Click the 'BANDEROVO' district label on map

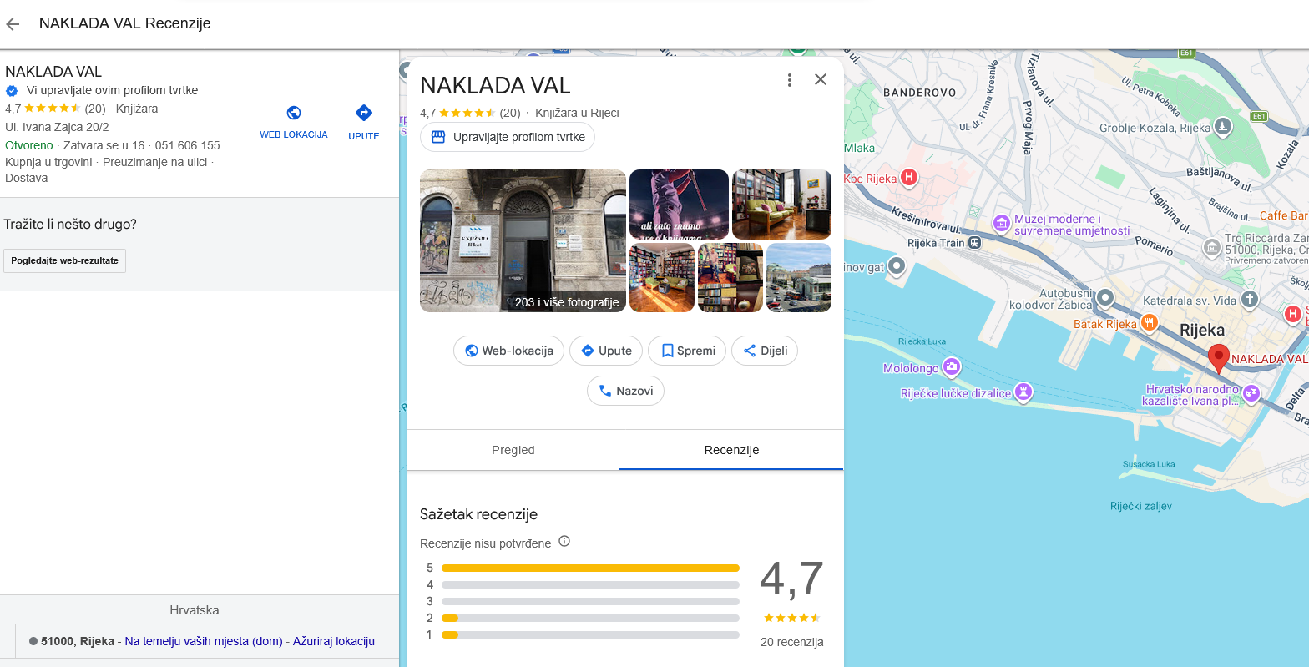920,92
